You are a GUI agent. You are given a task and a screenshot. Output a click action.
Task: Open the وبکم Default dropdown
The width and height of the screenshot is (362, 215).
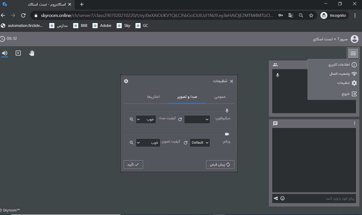[200, 143]
